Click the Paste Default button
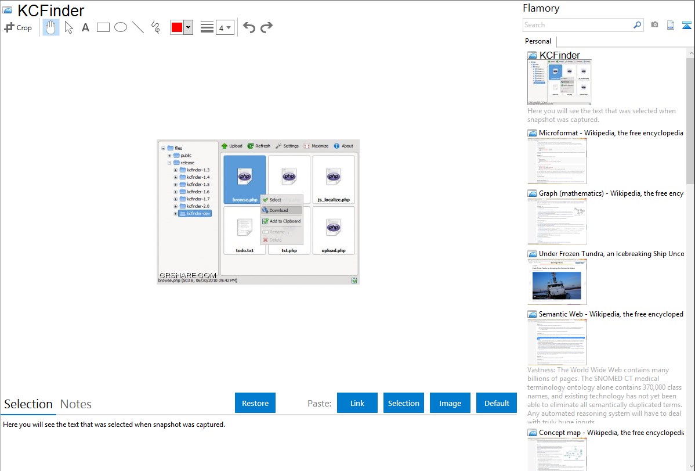 [x=497, y=403]
